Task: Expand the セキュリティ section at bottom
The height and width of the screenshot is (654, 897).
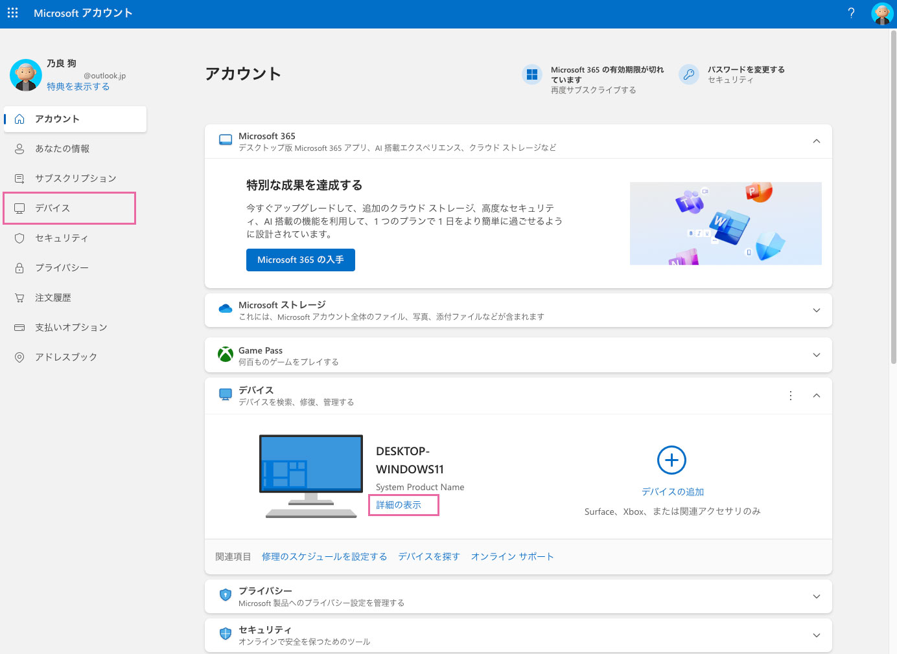Action: (816, 635)
